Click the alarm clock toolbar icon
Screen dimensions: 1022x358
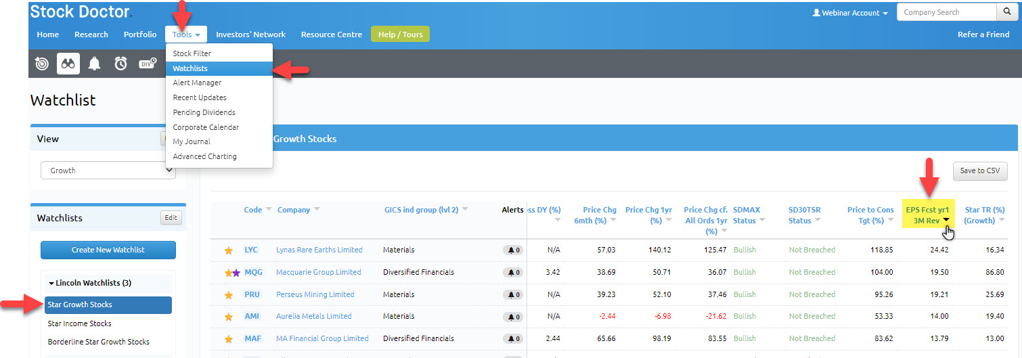click(120, 64)
